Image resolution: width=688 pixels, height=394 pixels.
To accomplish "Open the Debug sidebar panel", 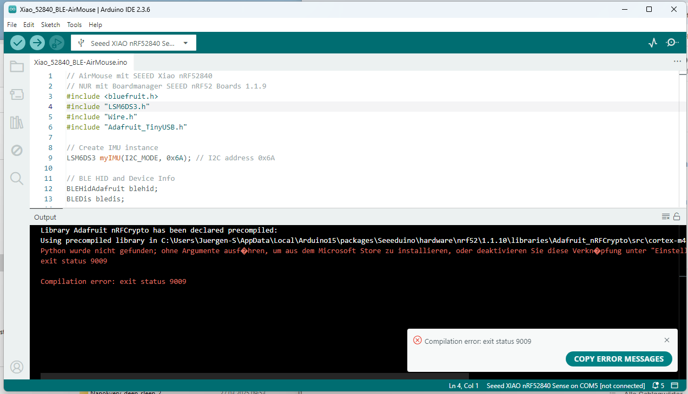I will point(17,151).
